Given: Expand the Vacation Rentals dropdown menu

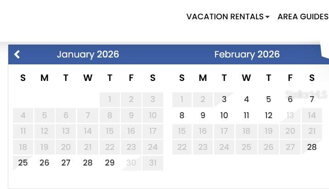Looking at the screenshot, I should [x=227, y=17].
